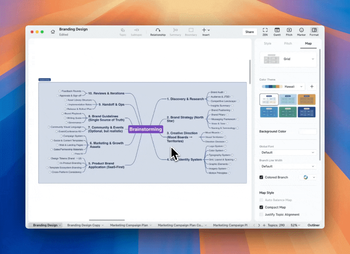Viewport: 350px width, 254px height.
Task: Choose the orange theme color variant
Action: (307, 99)
